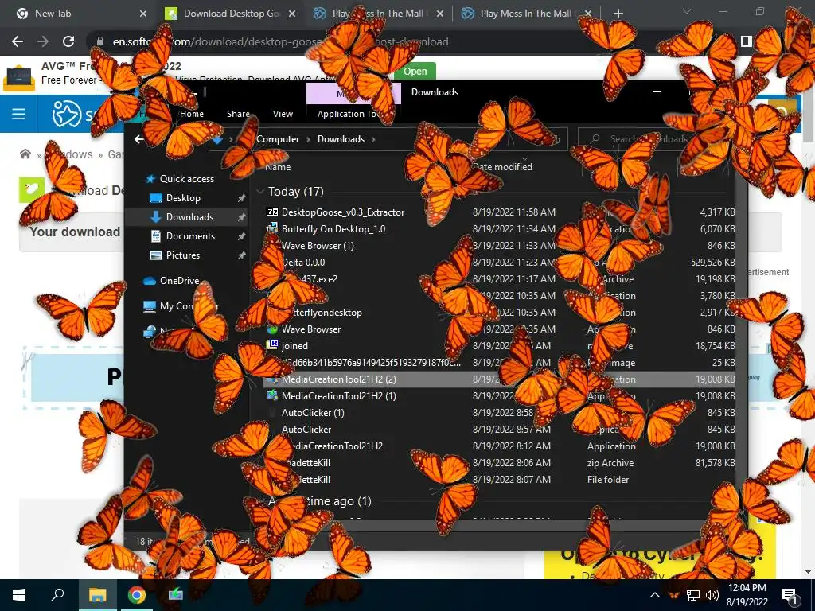Viewport: 815px width, 611px height.
Task: Select Downloads in navigation pane
Action: tap(189, 217)
